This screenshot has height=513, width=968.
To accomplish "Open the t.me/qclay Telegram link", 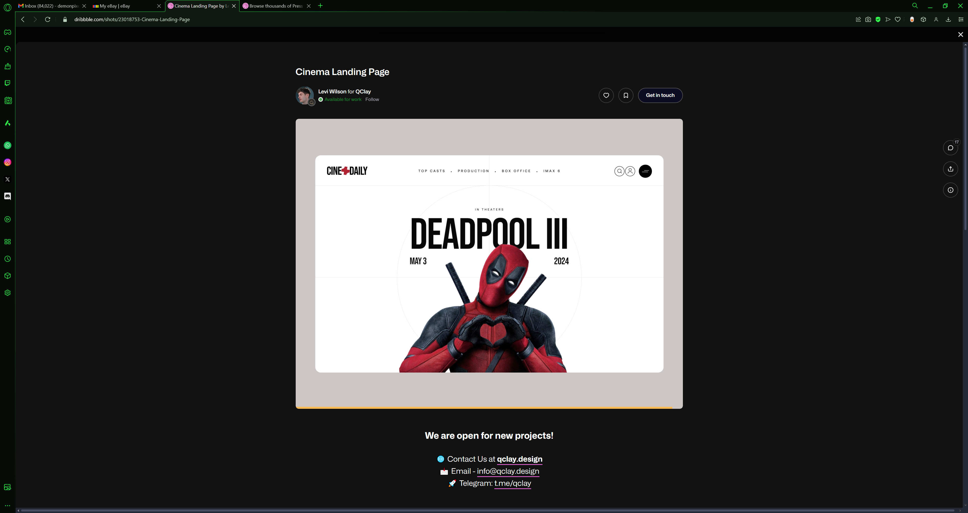I will [512, 483].
